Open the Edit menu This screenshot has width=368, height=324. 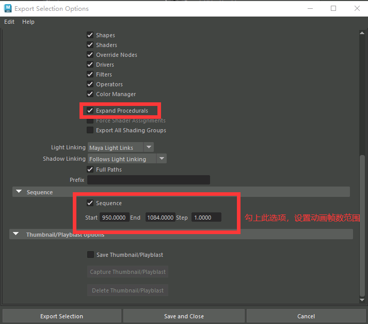(9, 22)
